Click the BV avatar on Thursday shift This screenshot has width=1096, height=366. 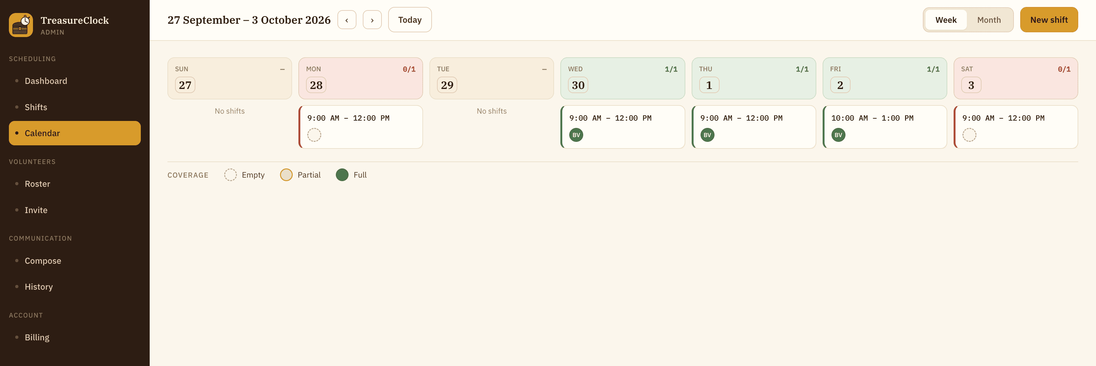tap(707, 135)
